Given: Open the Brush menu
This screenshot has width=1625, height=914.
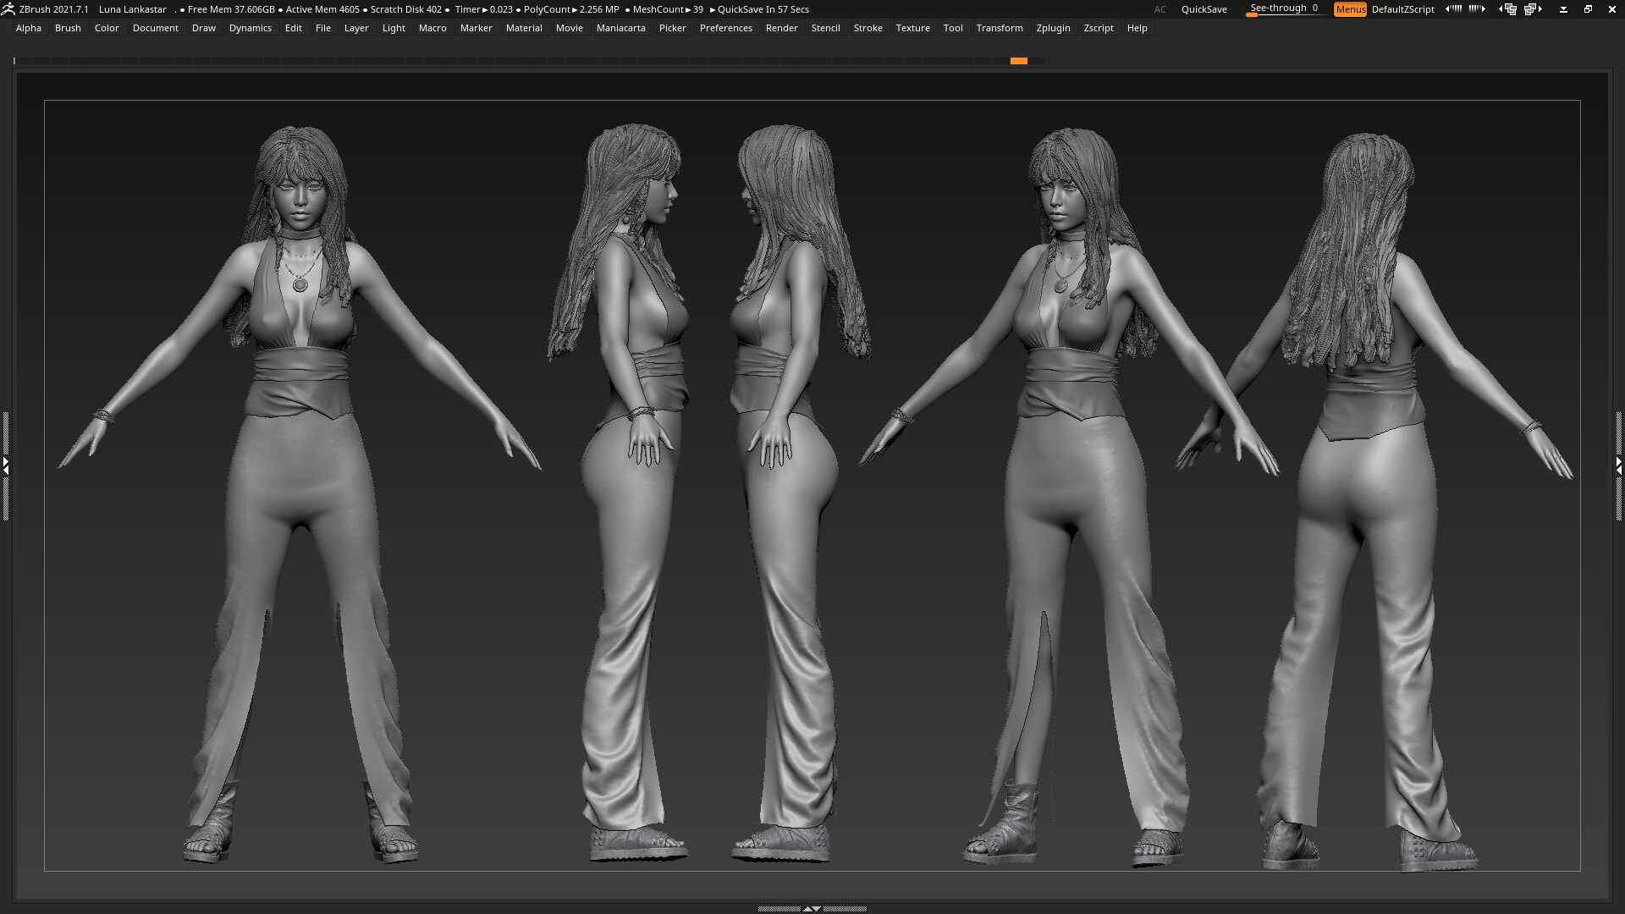Looking at the screenshot, I should click(68, 28).
